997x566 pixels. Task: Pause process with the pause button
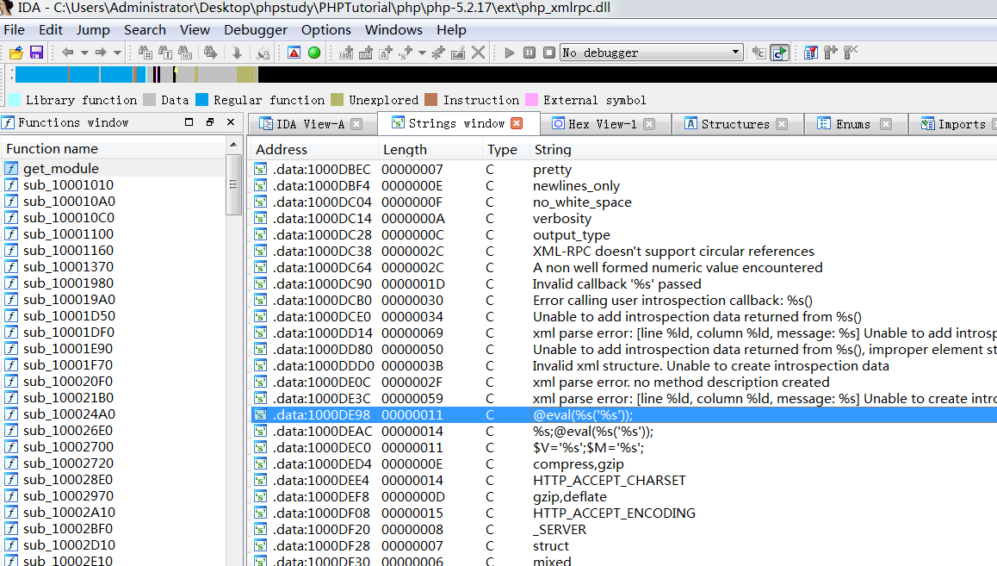[529, 53]
